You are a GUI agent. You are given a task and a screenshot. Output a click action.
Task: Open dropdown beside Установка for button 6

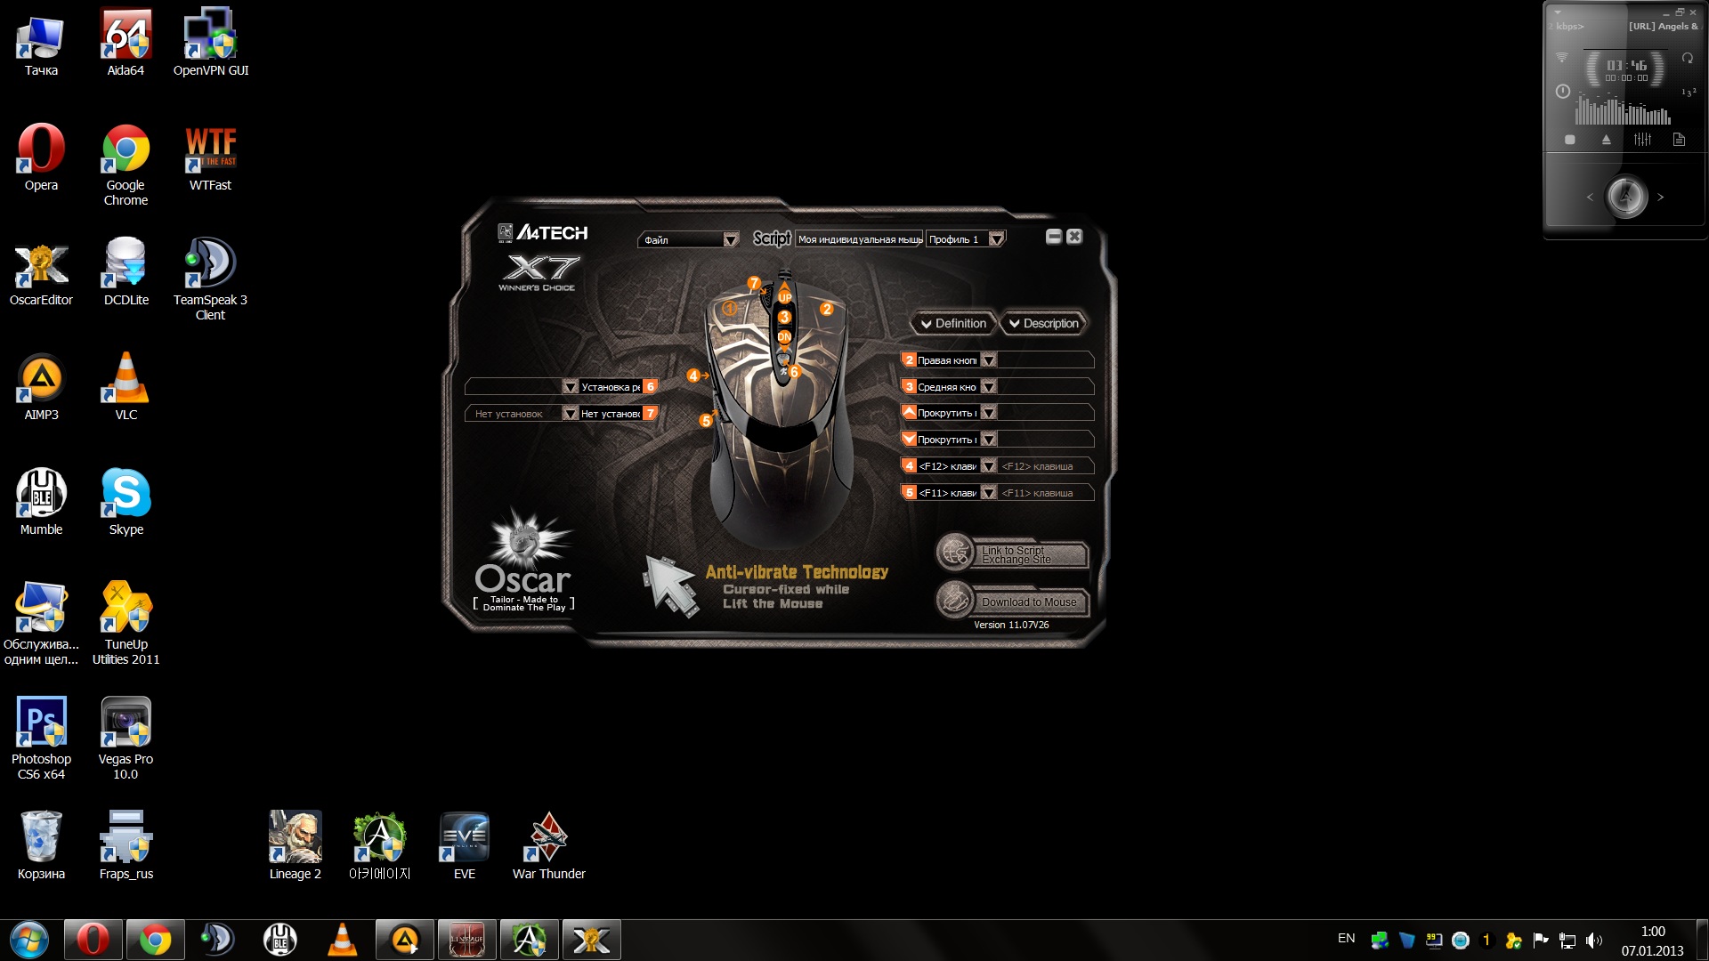[x=571, y=387]
